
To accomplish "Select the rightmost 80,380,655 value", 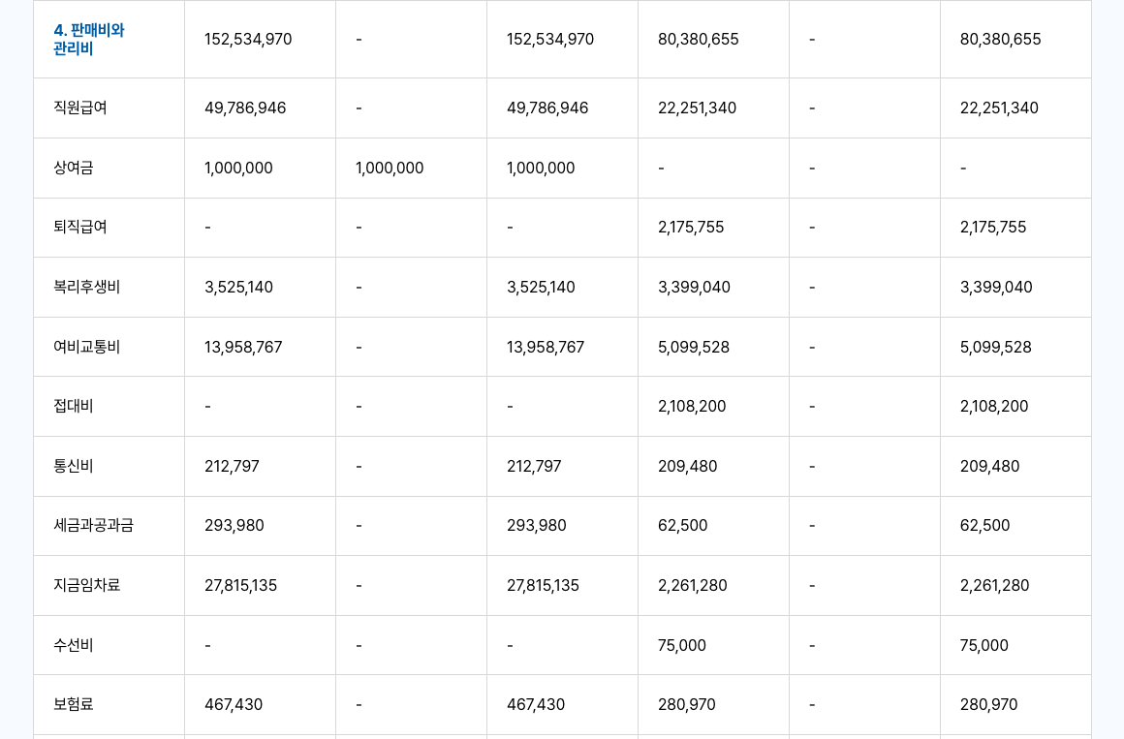I will tap(1000, 40).
